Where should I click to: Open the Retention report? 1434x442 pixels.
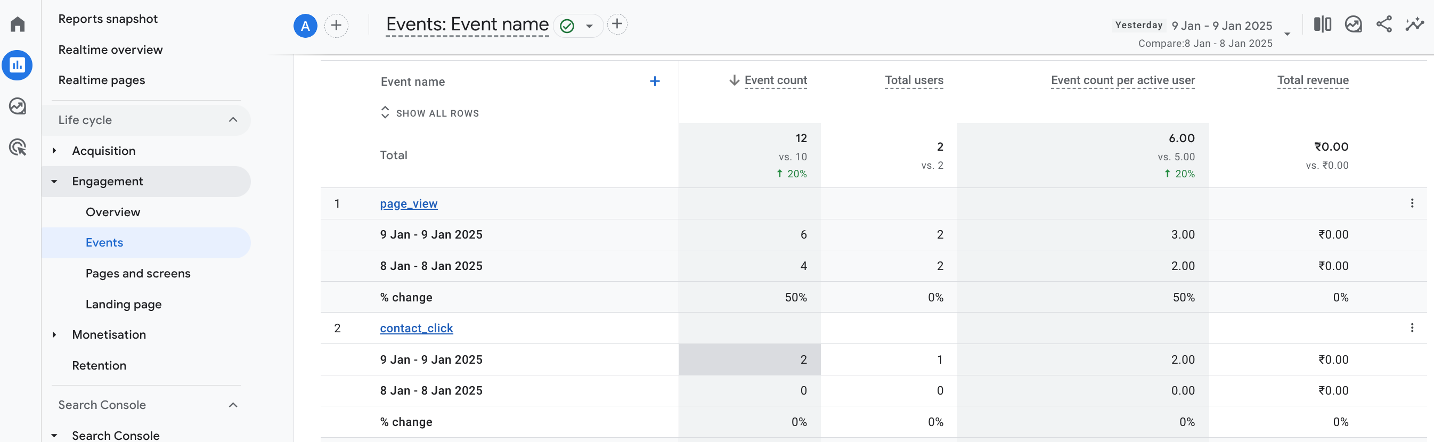point(99,366)
